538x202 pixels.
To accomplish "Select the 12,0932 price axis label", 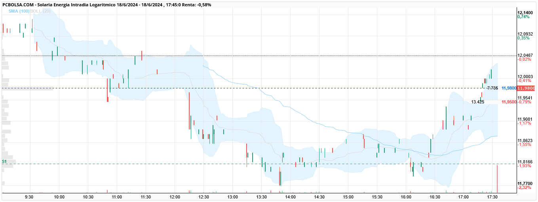I will click(525, 34).
